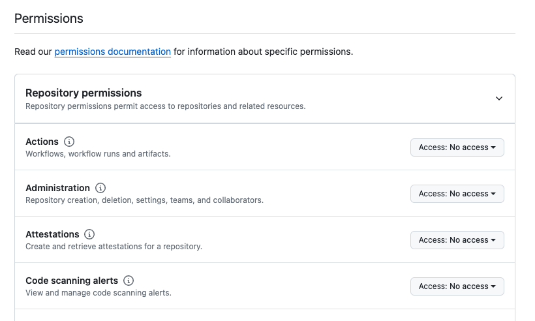Open the Administration access dropdown
This screenshot has height=321, width=535.
457,194
